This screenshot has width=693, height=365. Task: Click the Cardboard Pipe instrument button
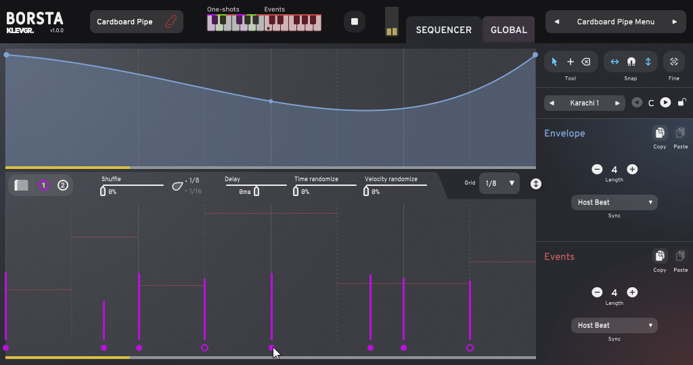click(x=137, y=22)
